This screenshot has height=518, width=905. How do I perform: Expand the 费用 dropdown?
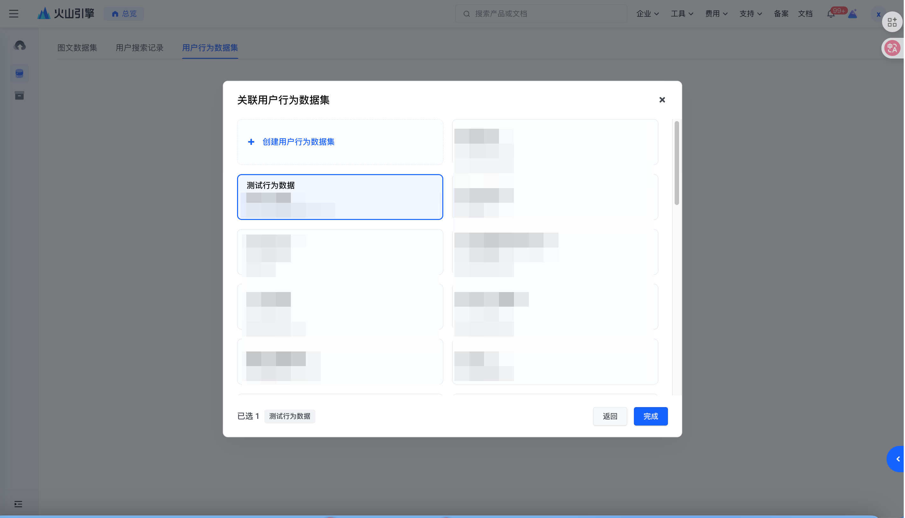point(717,14)
